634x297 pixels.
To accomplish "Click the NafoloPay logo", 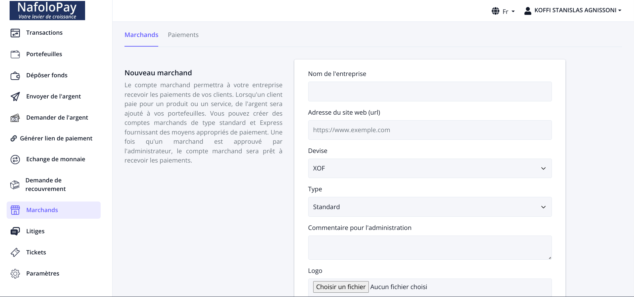I will pos(47,10).
